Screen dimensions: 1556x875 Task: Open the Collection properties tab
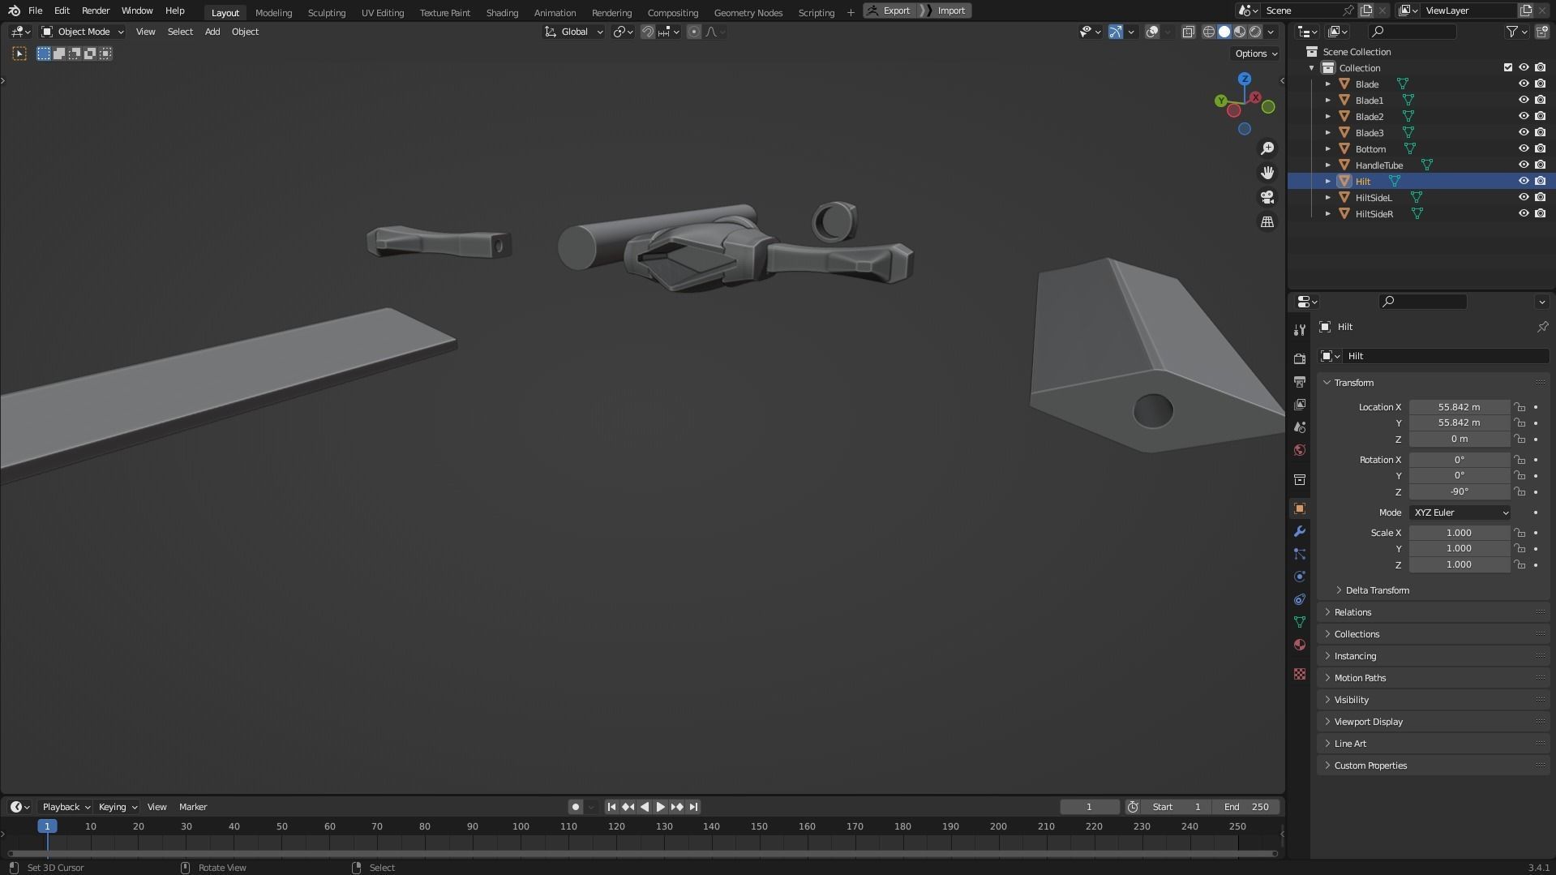(1300, 479)
